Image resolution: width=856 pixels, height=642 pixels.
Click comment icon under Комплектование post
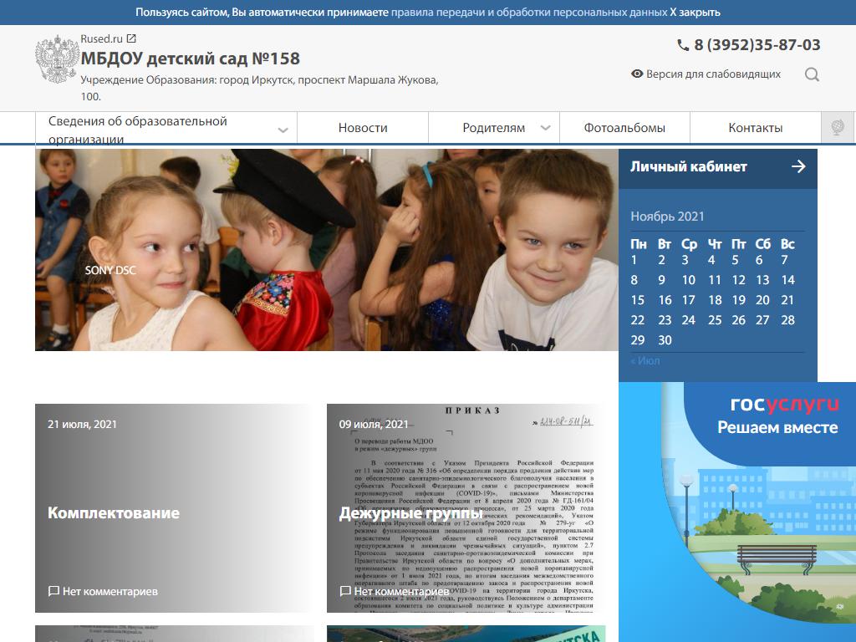53,591
